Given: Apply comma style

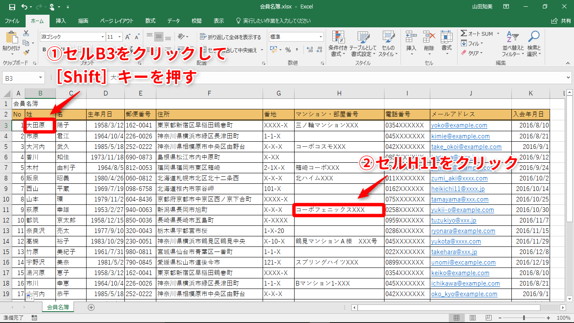Looking at the screenshot, I should [x=298, y=50].
